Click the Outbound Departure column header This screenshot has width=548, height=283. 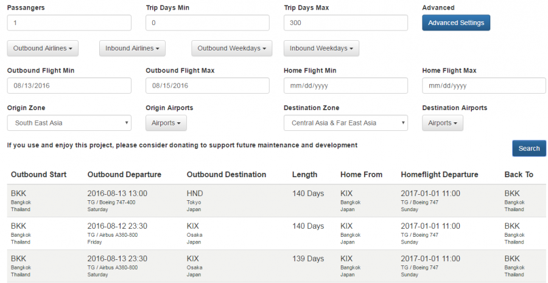(x=124, y=175)
